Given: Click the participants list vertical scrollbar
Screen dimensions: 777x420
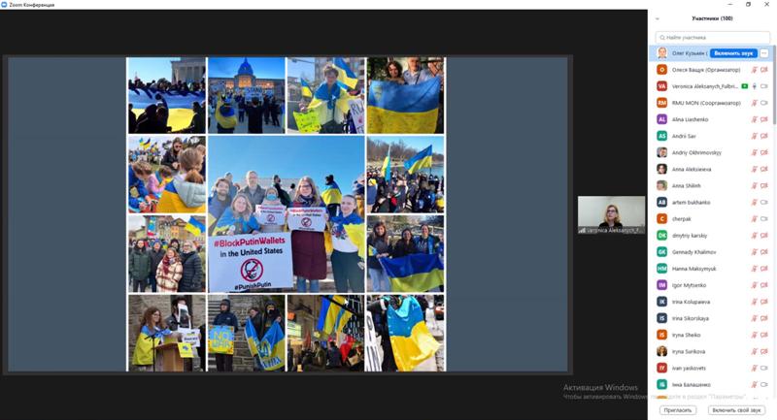Looking at the screenshot, I should [774, 84].
